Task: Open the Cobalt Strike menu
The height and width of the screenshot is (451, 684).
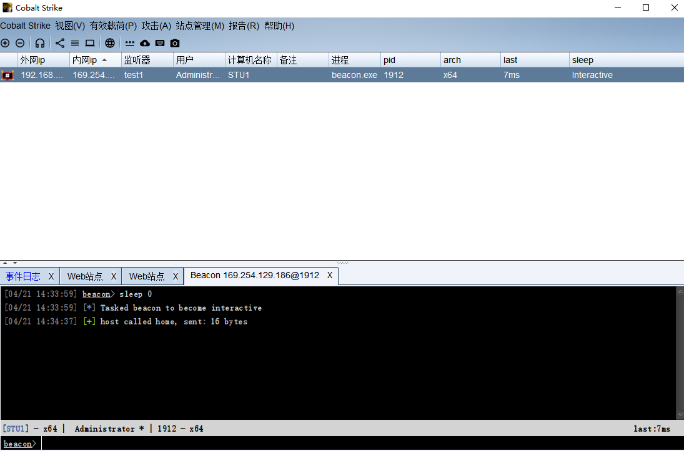Action: tap(26, 26)
